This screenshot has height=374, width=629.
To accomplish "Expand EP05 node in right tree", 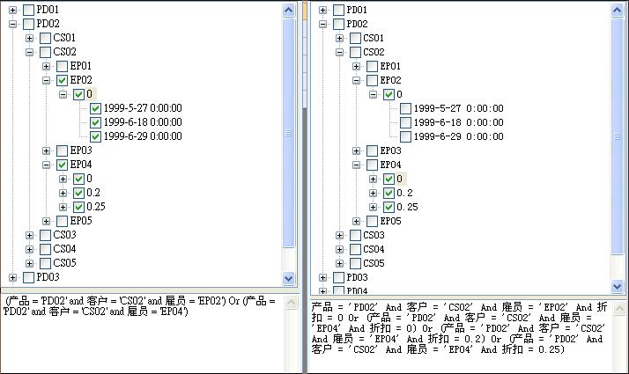I will [x=356, y=221].
